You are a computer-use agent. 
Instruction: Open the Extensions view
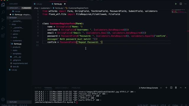[3, 36]
